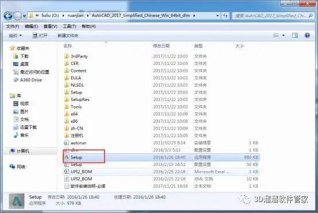Open the address bar history dropdown
This screenshot has height=213, width=318.
(218, 16)
